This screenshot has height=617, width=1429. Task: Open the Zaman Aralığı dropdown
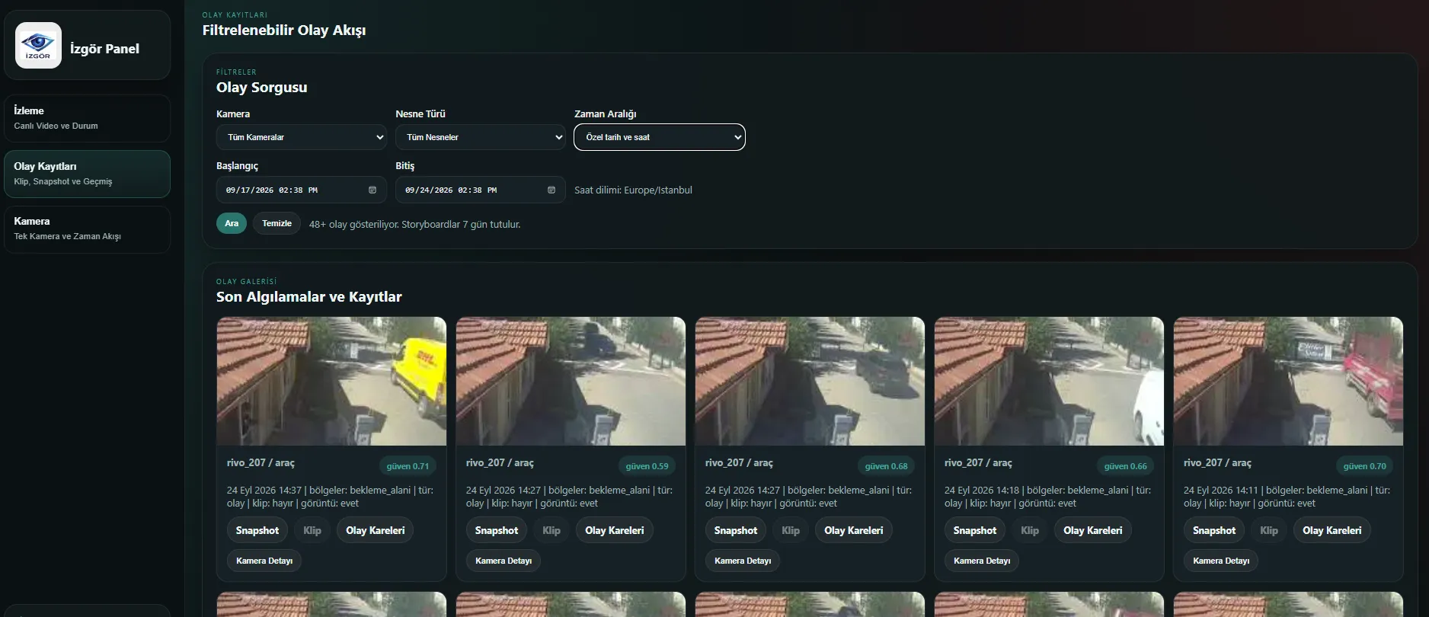[x=660, y=137]
